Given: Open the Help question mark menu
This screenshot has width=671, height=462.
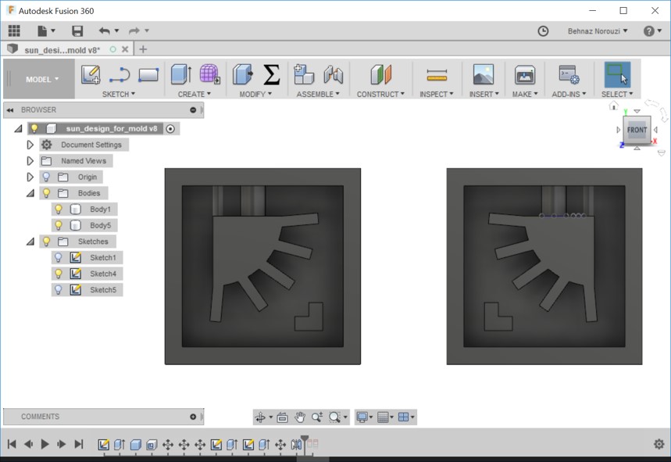Looking at the screenshot, I should (x=652, y=30).
